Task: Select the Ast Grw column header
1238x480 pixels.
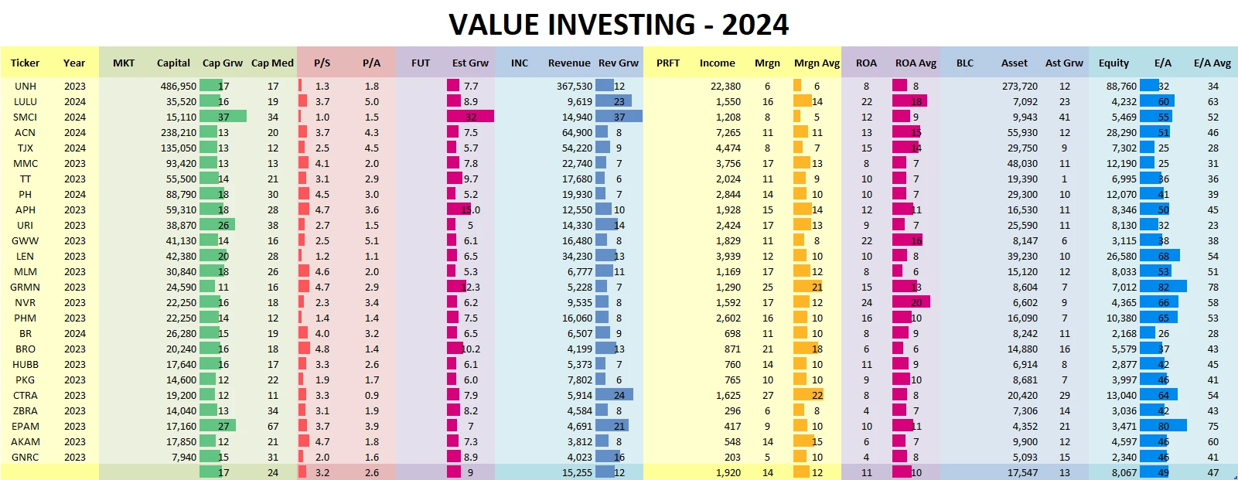Action: coord(1064,63)
